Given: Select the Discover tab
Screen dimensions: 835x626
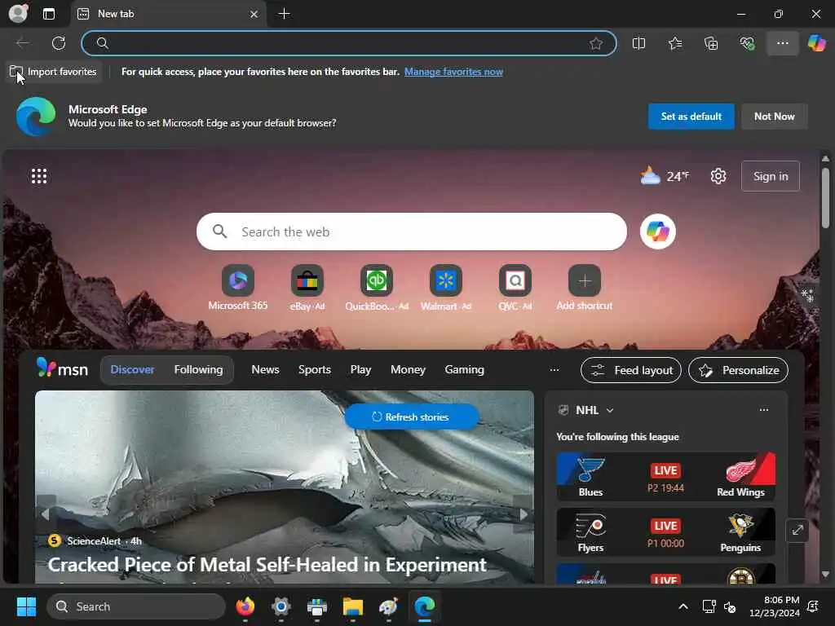Looking at the screenshot, I should [132, 369].
